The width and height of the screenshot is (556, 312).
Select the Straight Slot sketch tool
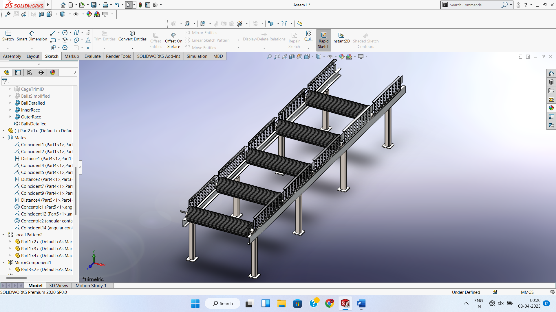[x=53, y=48]
